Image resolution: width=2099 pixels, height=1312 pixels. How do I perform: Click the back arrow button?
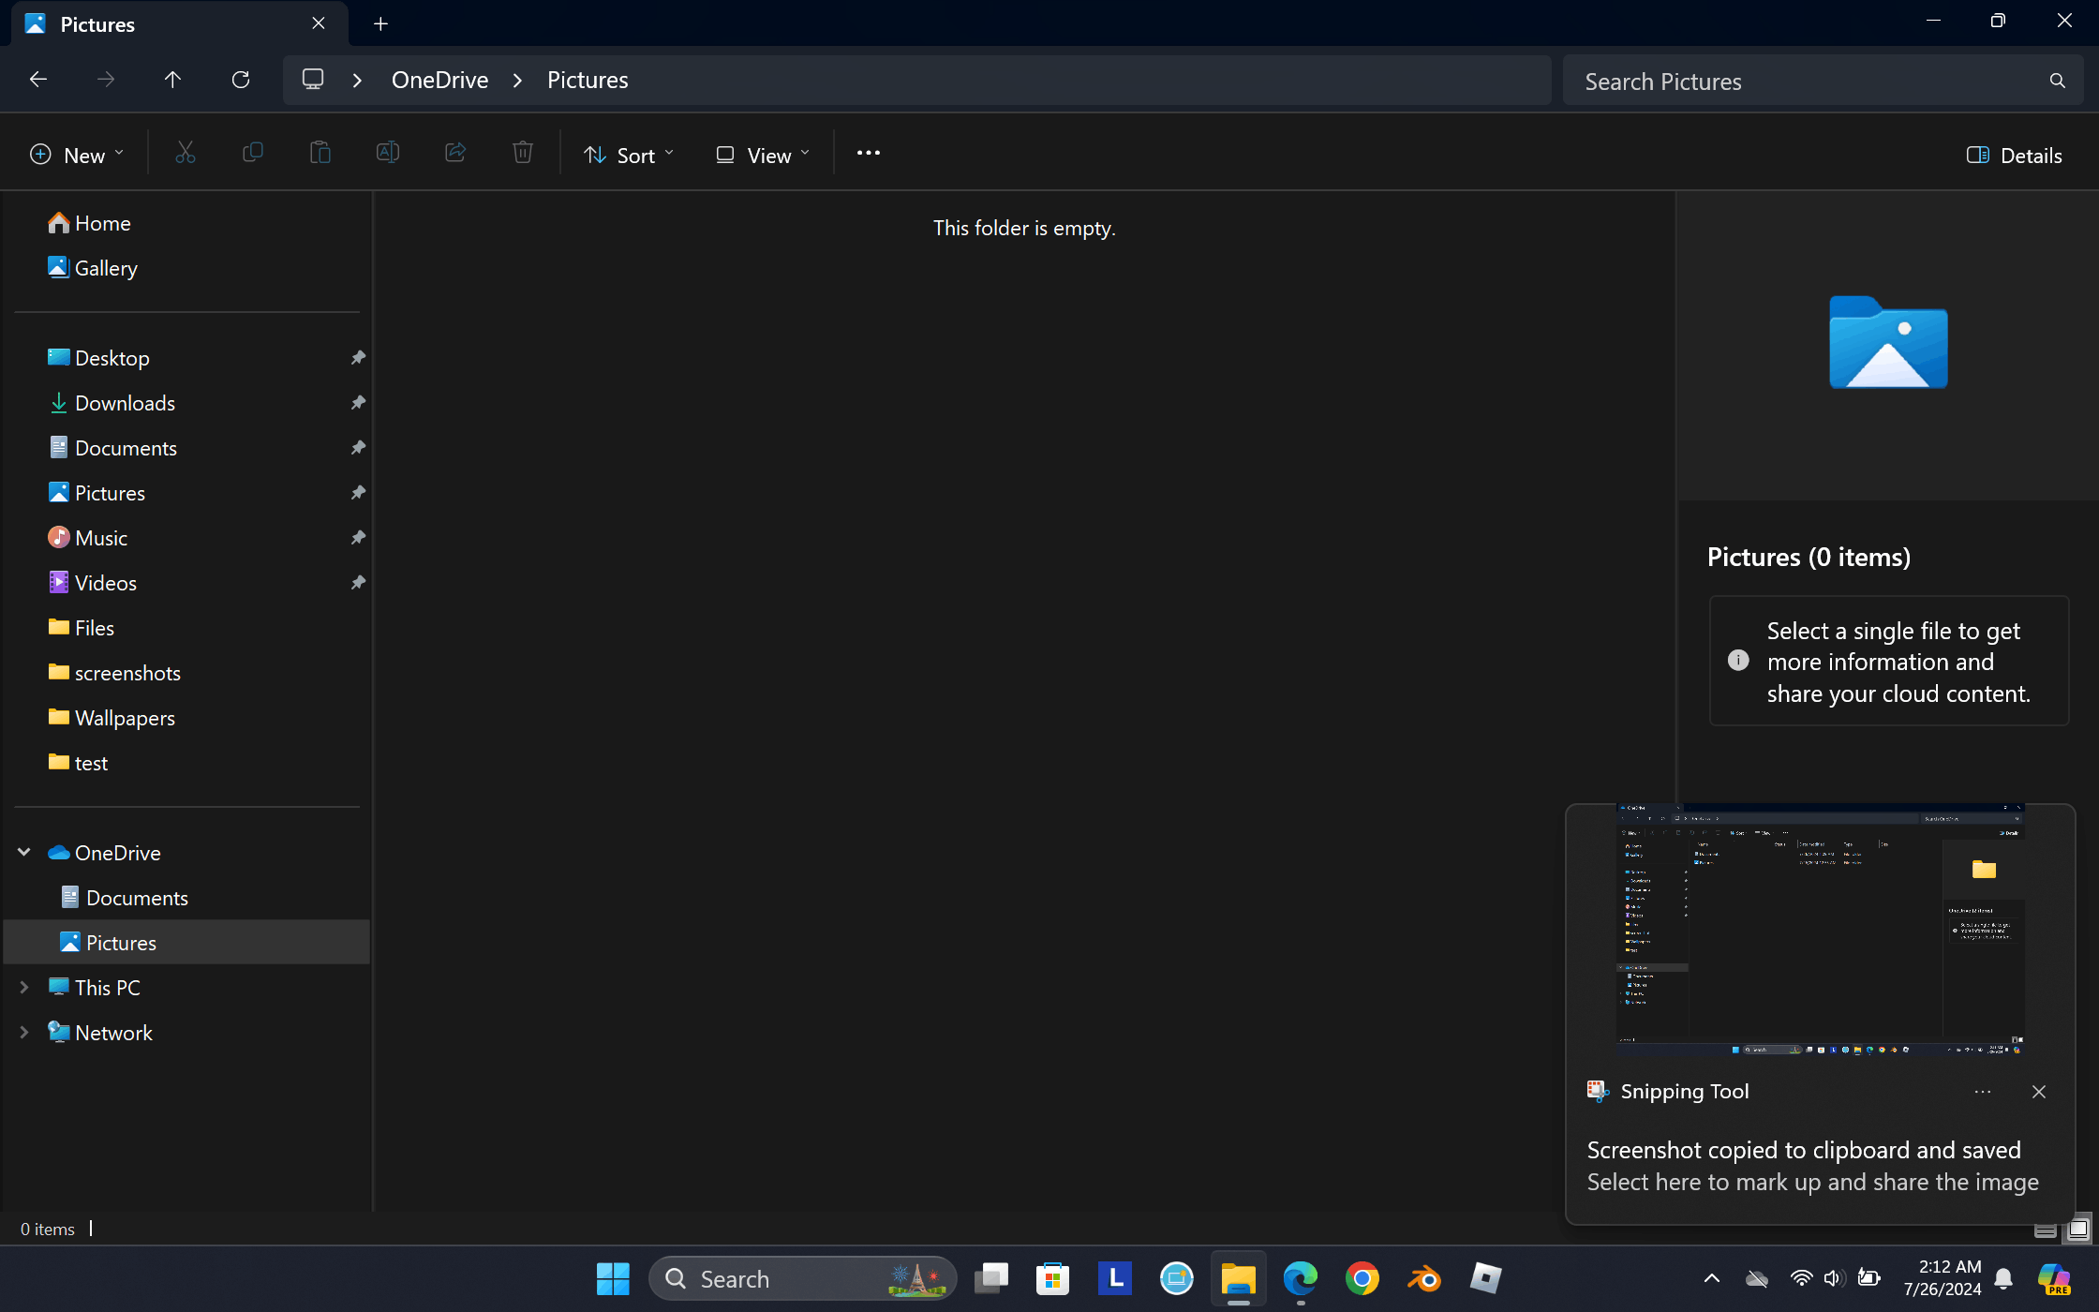click(x=38, y=80)
